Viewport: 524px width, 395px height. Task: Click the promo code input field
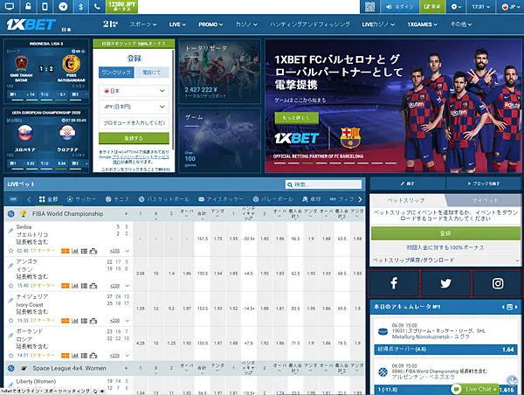(x=134, y=122)
